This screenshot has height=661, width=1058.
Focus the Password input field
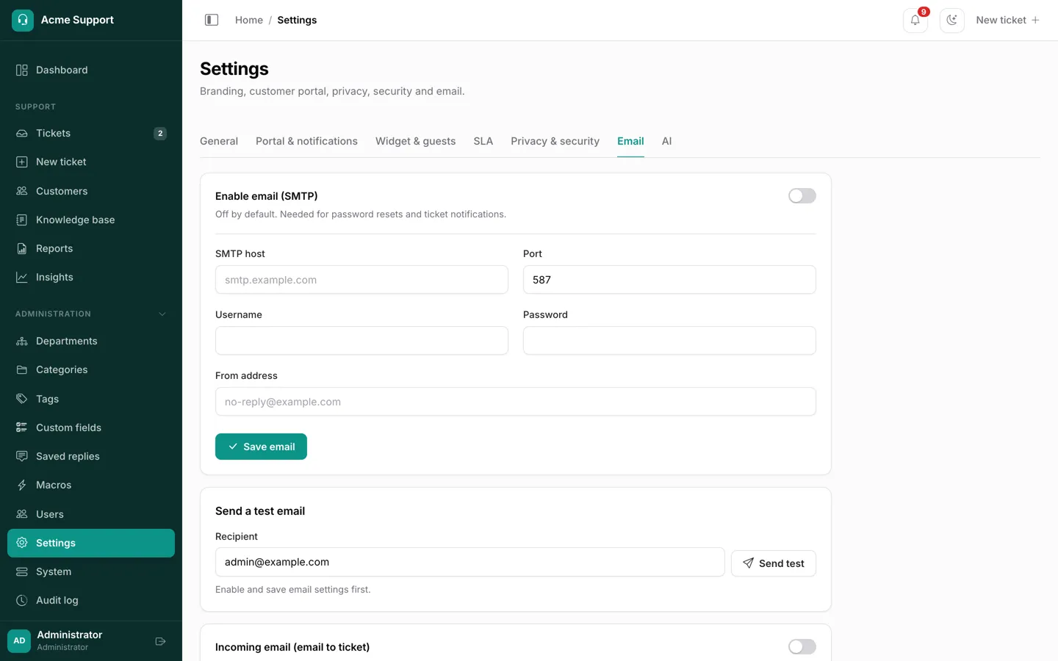(669, 341)
